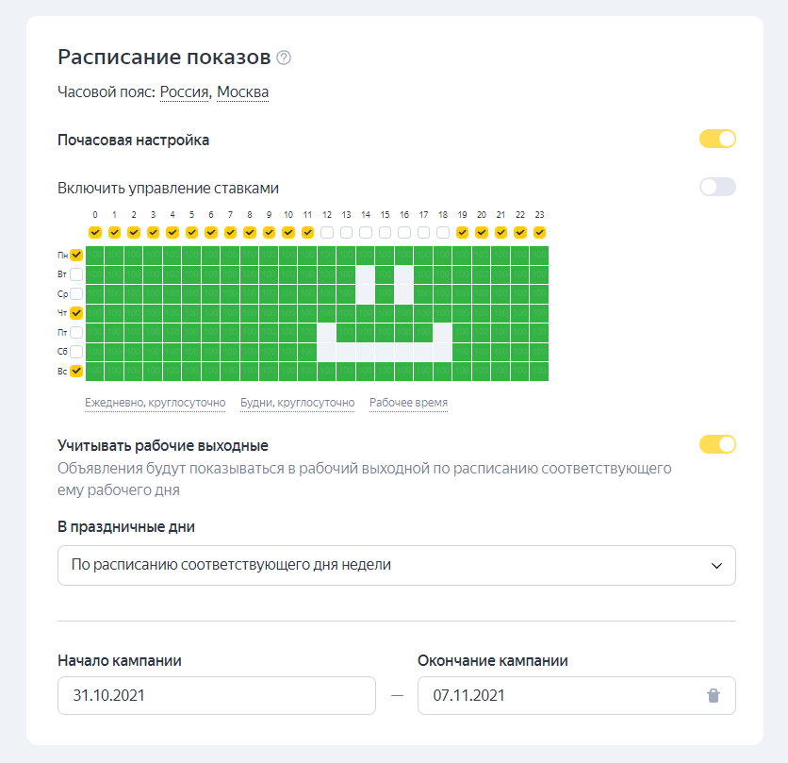The image size is (788, 763).
Task: Click the empty Saturday 14:00 schedule cell
Action: 366,352
